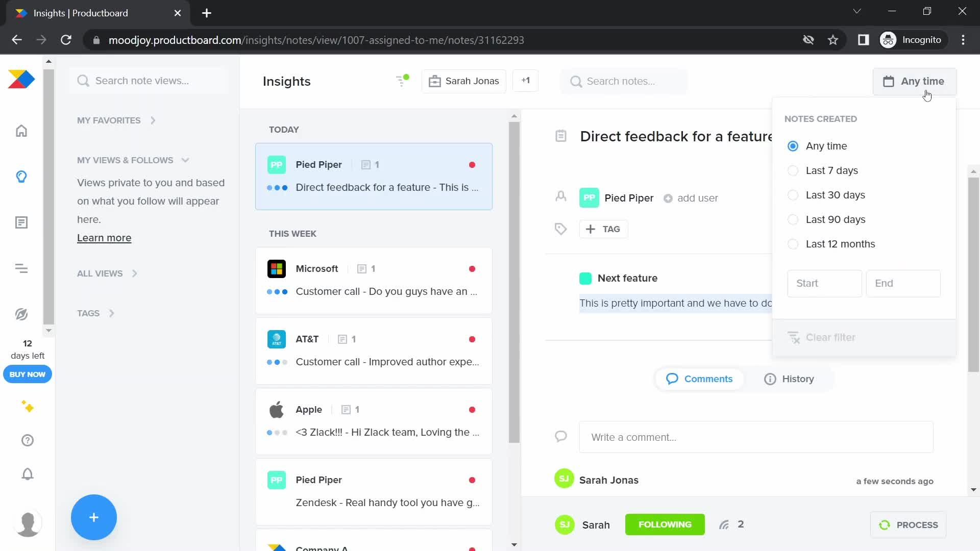Open the Sarah Jonas owner filter
Screen dimensions: 980x551
tap(463, 81)
